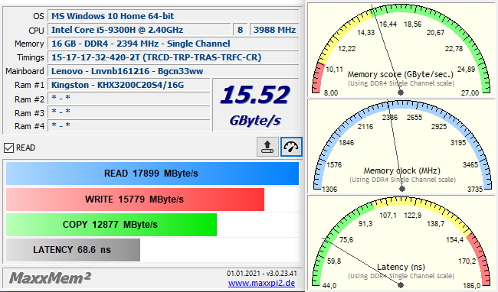Click the 15.52 GByte/s score display
Viewport: 498px width, 292px height.
tap(255, 105)
